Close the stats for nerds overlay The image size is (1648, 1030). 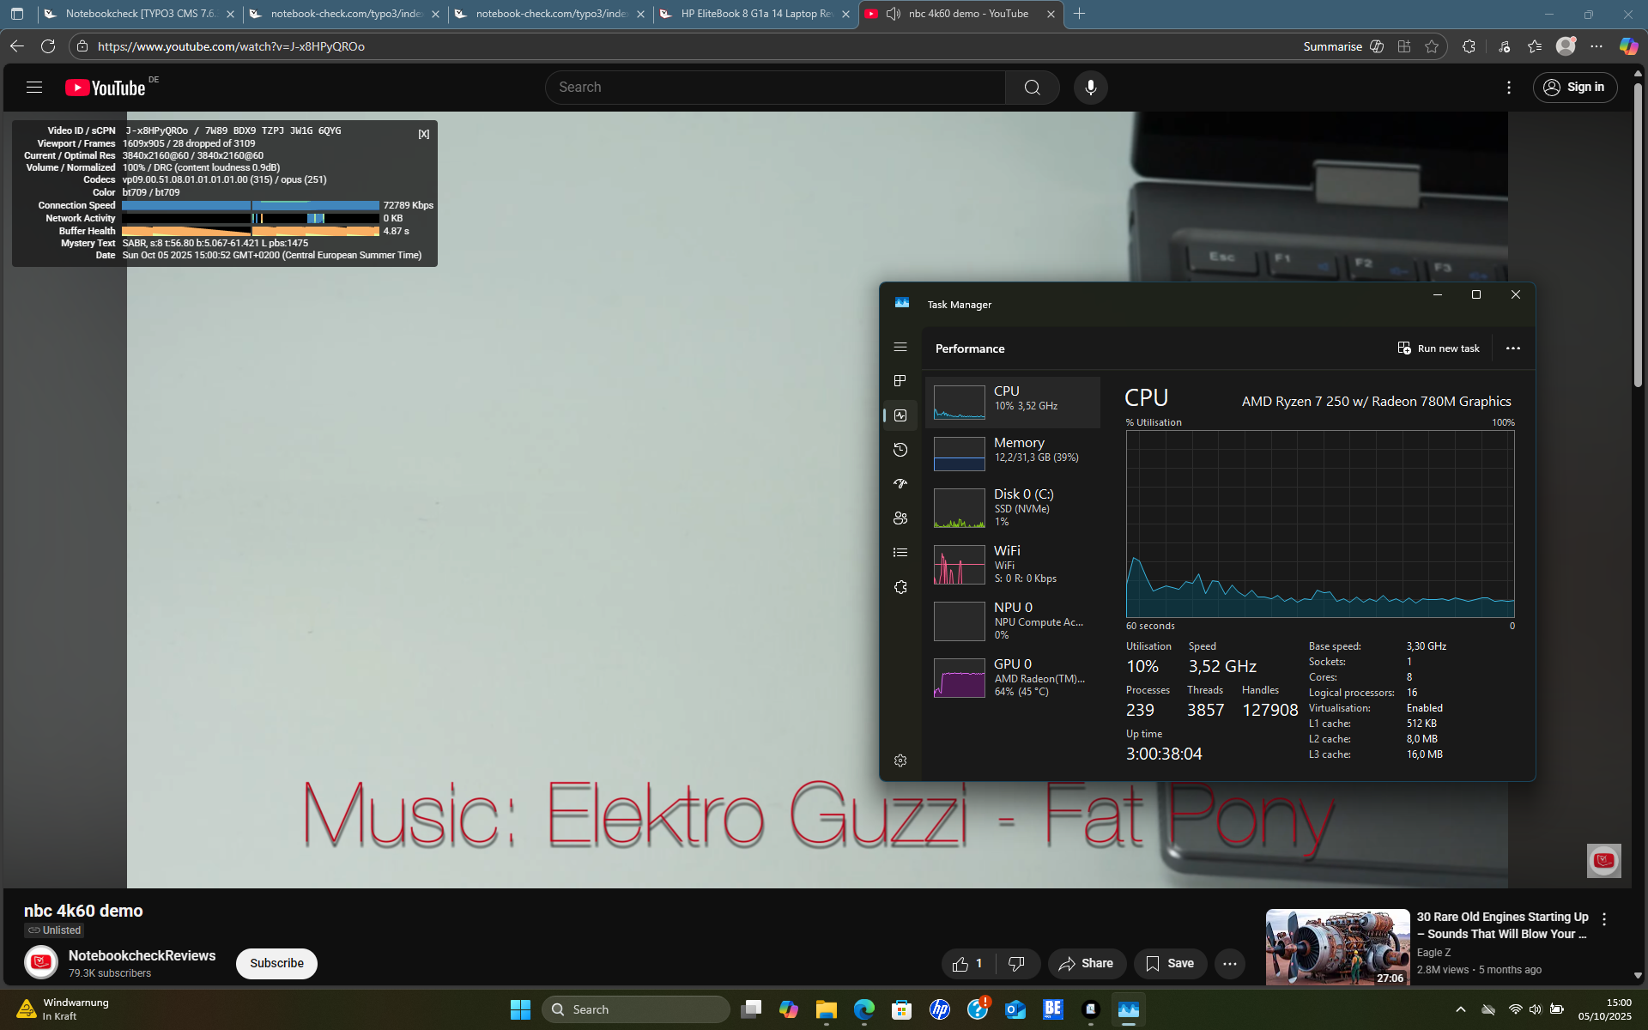424,134
